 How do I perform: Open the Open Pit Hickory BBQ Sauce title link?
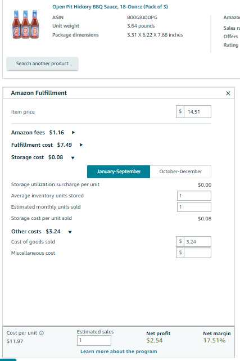coord(110,7)
